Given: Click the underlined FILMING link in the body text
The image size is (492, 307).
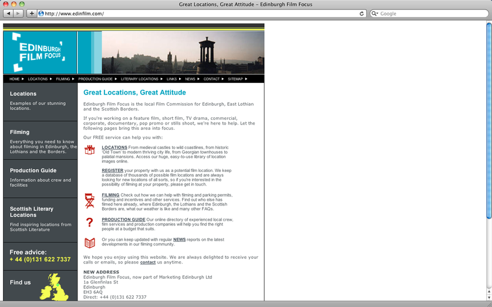Looking at the screenshot, I should coord(110,195).
